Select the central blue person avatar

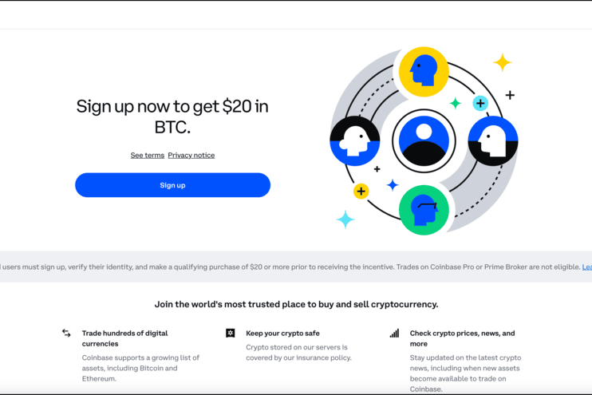(424, 141)
